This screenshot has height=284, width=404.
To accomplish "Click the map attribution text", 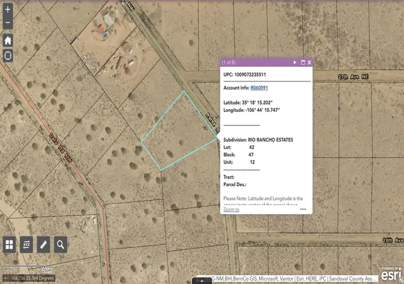I will point(287,278).
